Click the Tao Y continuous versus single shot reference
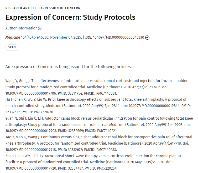198x173 pixels. point(99,143)
